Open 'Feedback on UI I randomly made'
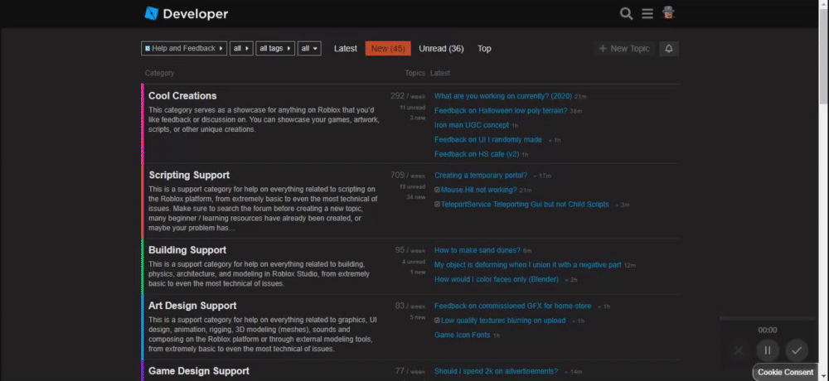 click(488, 139)
